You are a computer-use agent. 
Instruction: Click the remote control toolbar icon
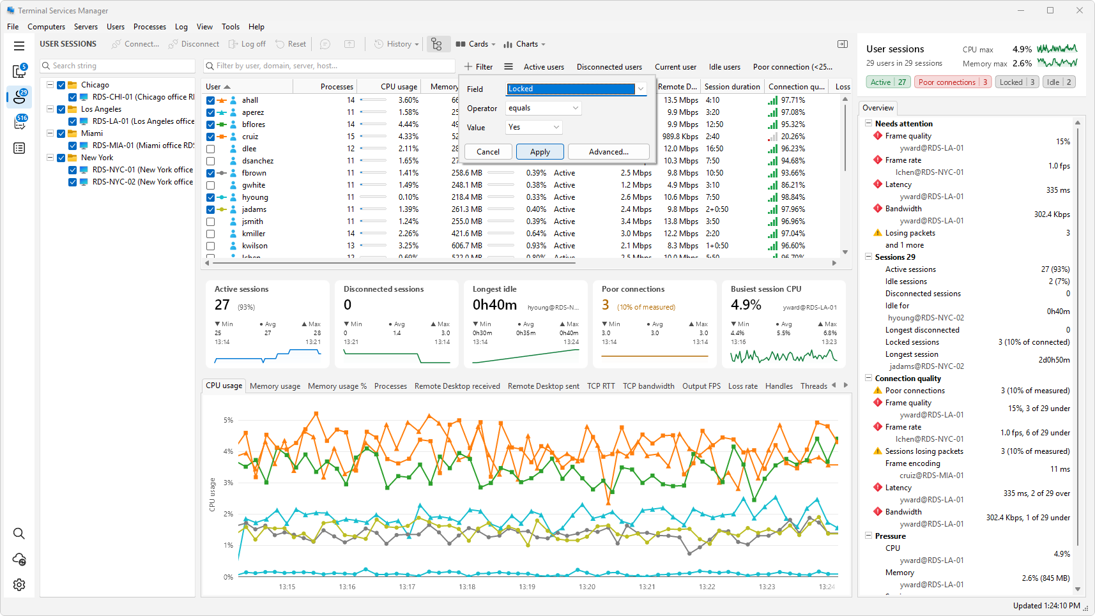click(x=349, y=44)
